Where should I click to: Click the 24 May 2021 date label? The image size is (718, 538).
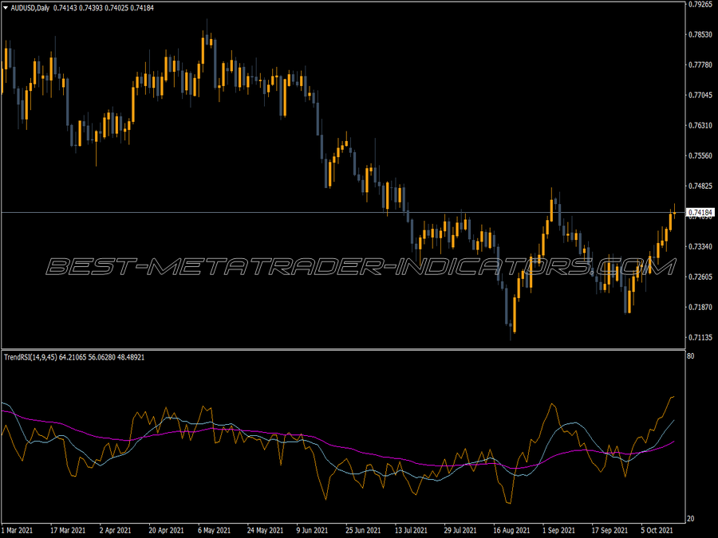point(265,531)
